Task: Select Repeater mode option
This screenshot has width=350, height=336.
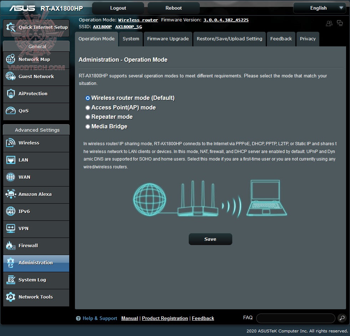Action: pyautogui.click(x=88, y=117)
